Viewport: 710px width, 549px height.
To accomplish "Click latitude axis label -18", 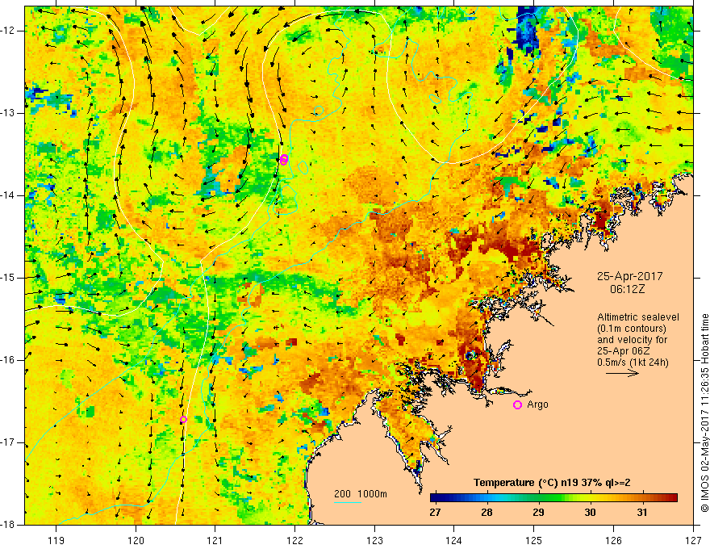I will (x=9, y=525).
